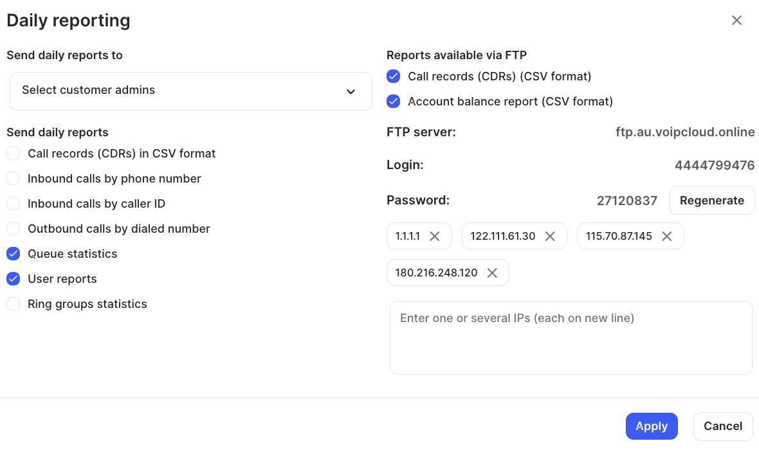This screenshot has height=450, width=759.
Task: Disable User reports checkbox
Action: pos(13,279)
